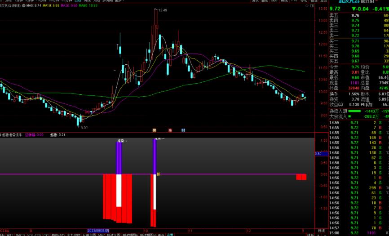The image size is (389, 236).
Task: Click the 日线 period box under price axis
Action: (x=322, y=231)
